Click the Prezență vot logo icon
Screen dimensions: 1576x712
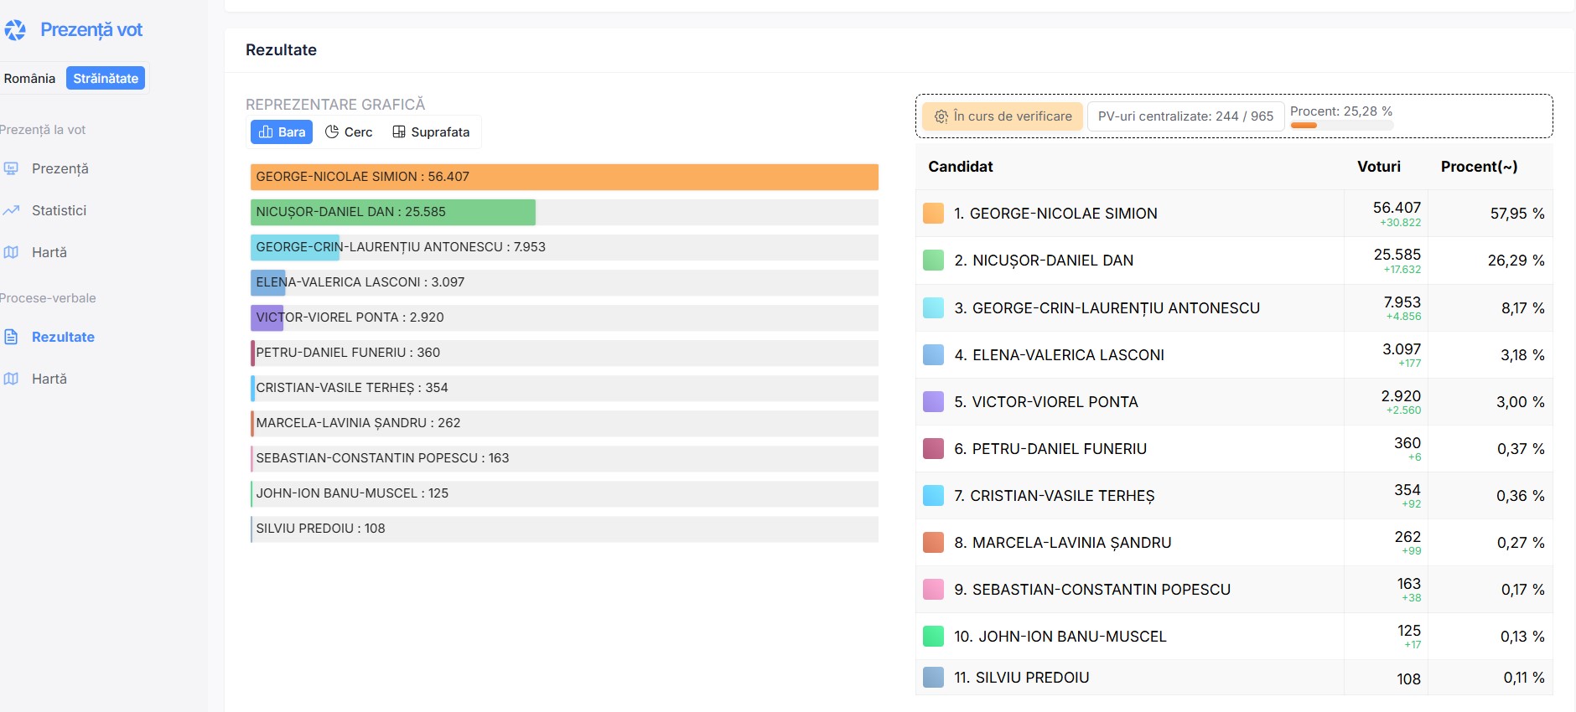point(15,30)
